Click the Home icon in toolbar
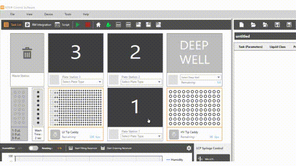The image size is (296, 166). (x=99, y=25)
